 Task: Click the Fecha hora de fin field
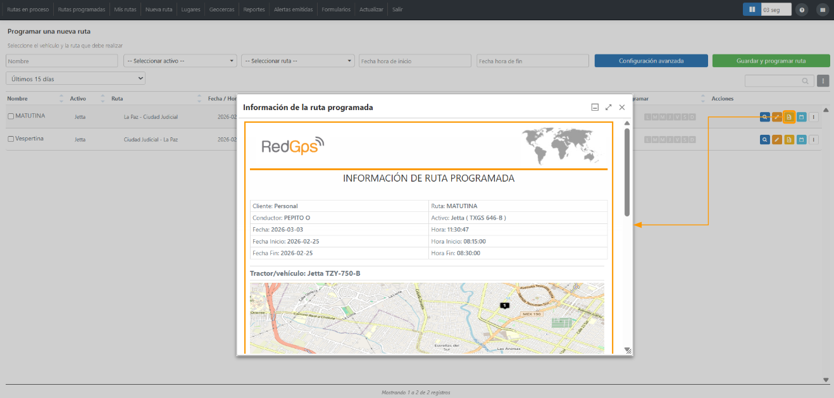[x=533, y=61]
